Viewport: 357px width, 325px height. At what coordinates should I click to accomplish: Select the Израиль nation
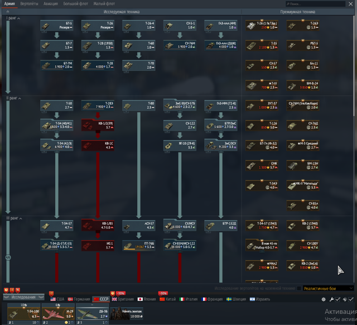tap(260, 299)
